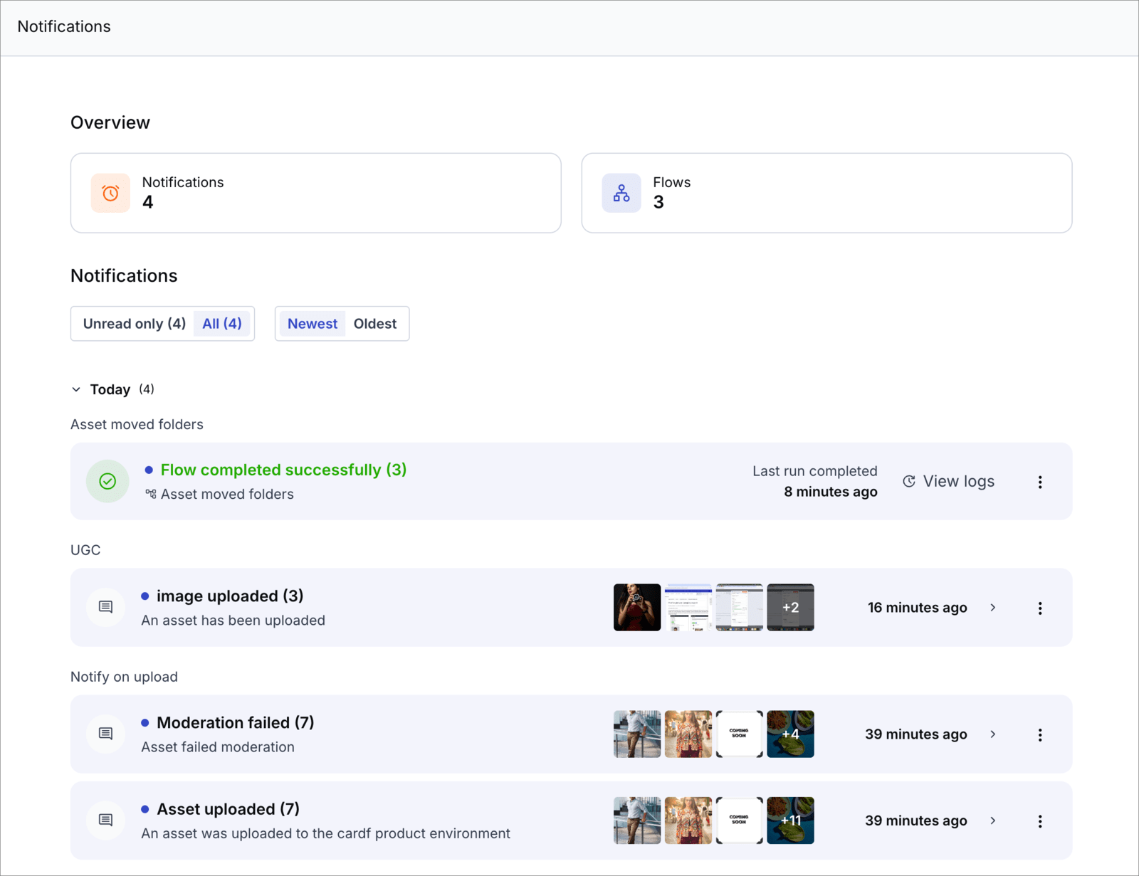Open Moderation failed (7) notification title
The image size is (1139, 876).
(236, 722)
